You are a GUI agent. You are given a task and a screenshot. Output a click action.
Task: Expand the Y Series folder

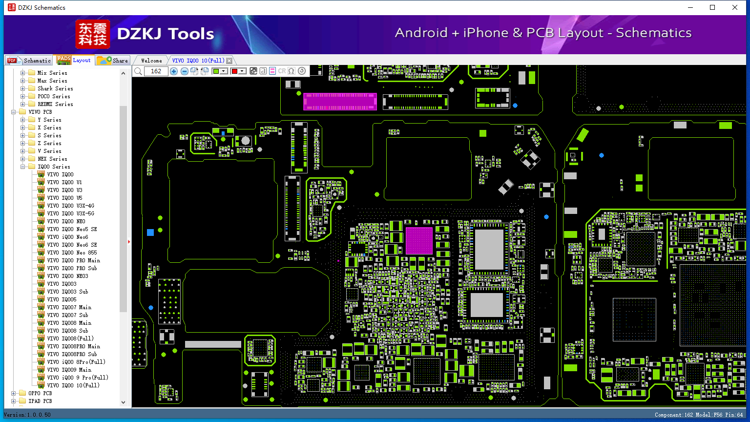tap(22, 120)
